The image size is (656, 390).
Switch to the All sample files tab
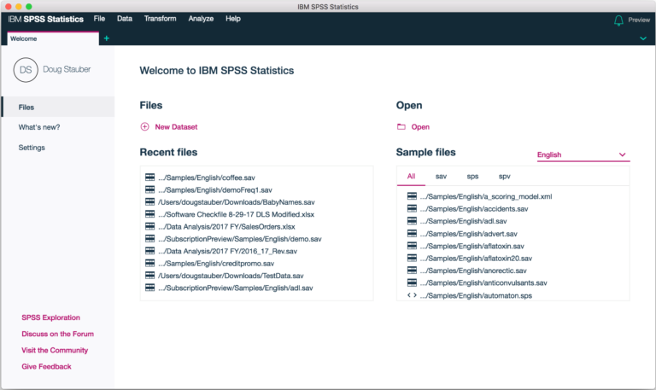411,177
